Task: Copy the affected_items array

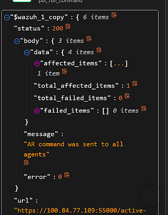Action: pyautogui.click(x=64, y=71)
